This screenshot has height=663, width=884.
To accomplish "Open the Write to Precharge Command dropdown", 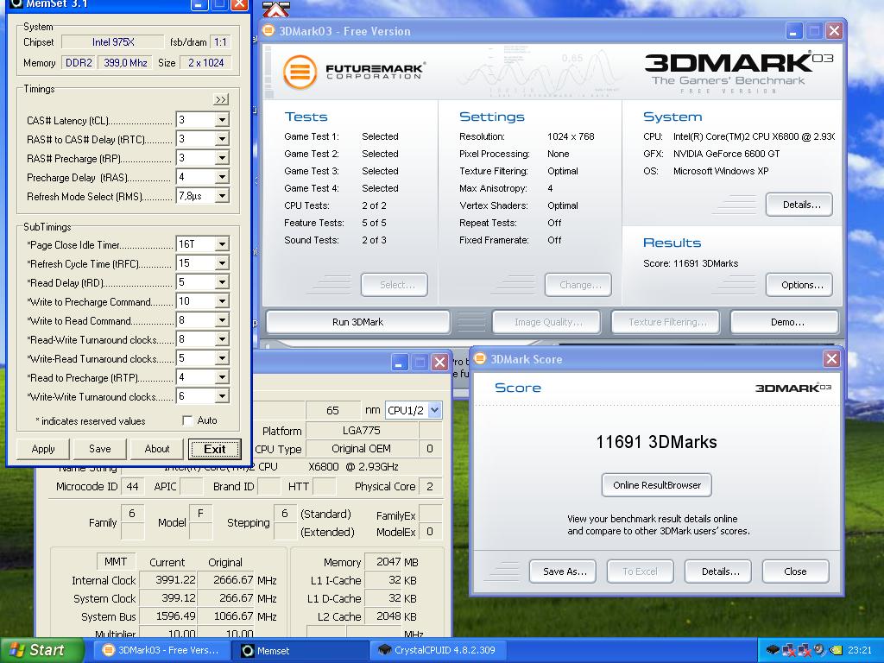I will (222, 301).
